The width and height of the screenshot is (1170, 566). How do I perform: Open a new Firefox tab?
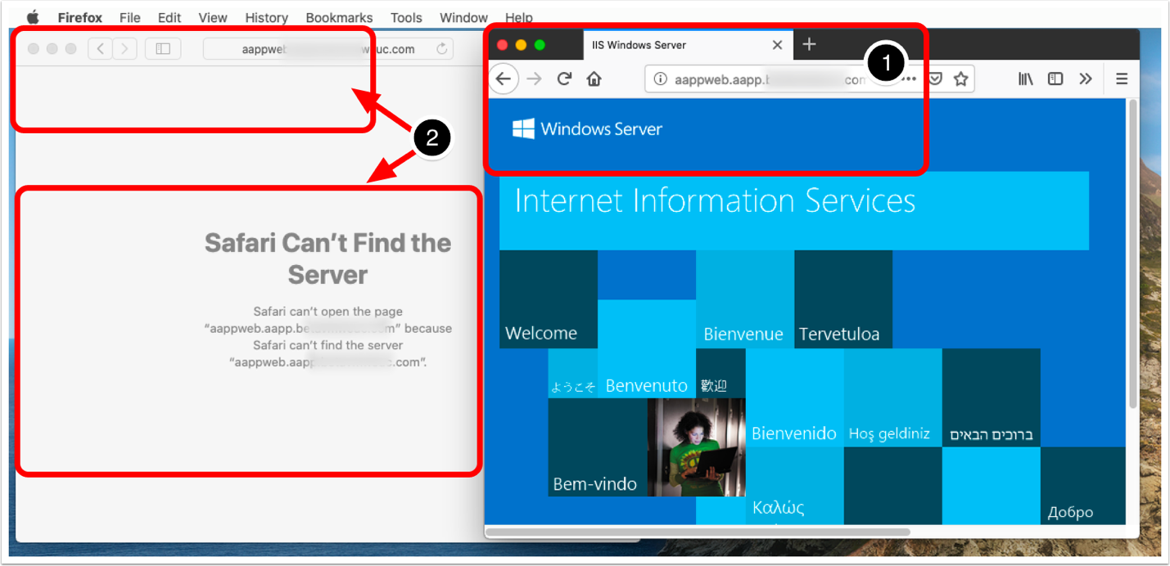(809, 44)
